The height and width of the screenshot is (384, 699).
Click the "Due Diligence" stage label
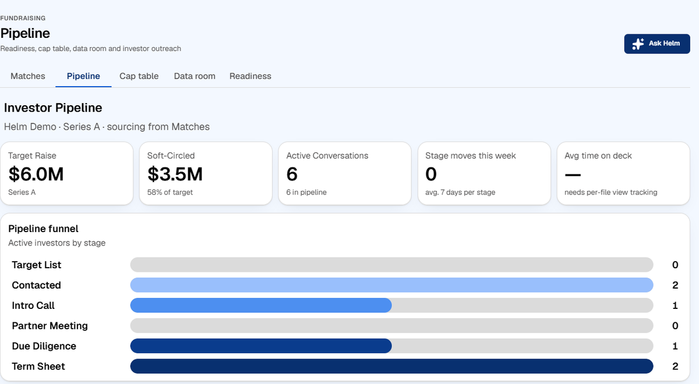point(44,346)
